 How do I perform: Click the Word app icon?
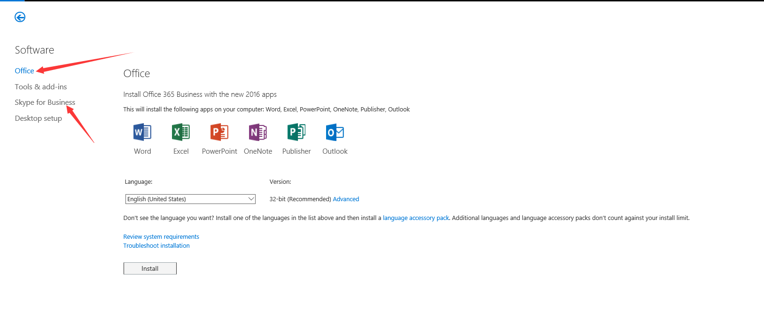point(142,133)
